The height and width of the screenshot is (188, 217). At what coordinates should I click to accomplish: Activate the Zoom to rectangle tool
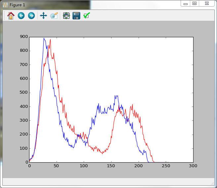[54, 16]
